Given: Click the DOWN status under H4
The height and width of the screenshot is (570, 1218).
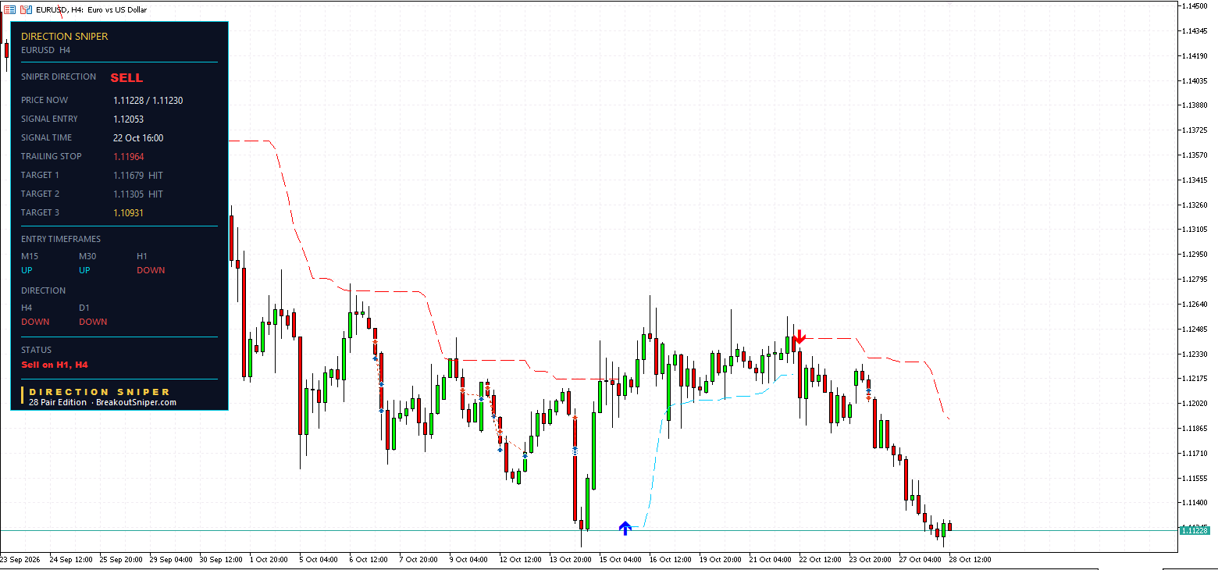Looking at the screenshot, I should pos(35,322).
